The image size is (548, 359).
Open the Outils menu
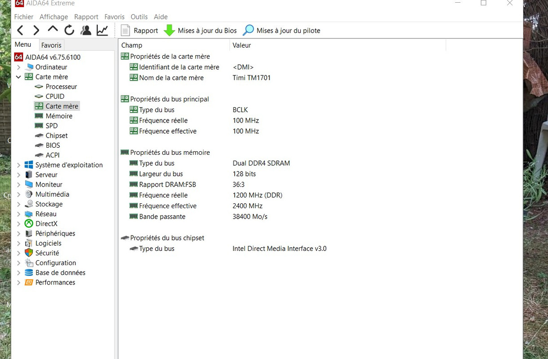click(139, 17)
